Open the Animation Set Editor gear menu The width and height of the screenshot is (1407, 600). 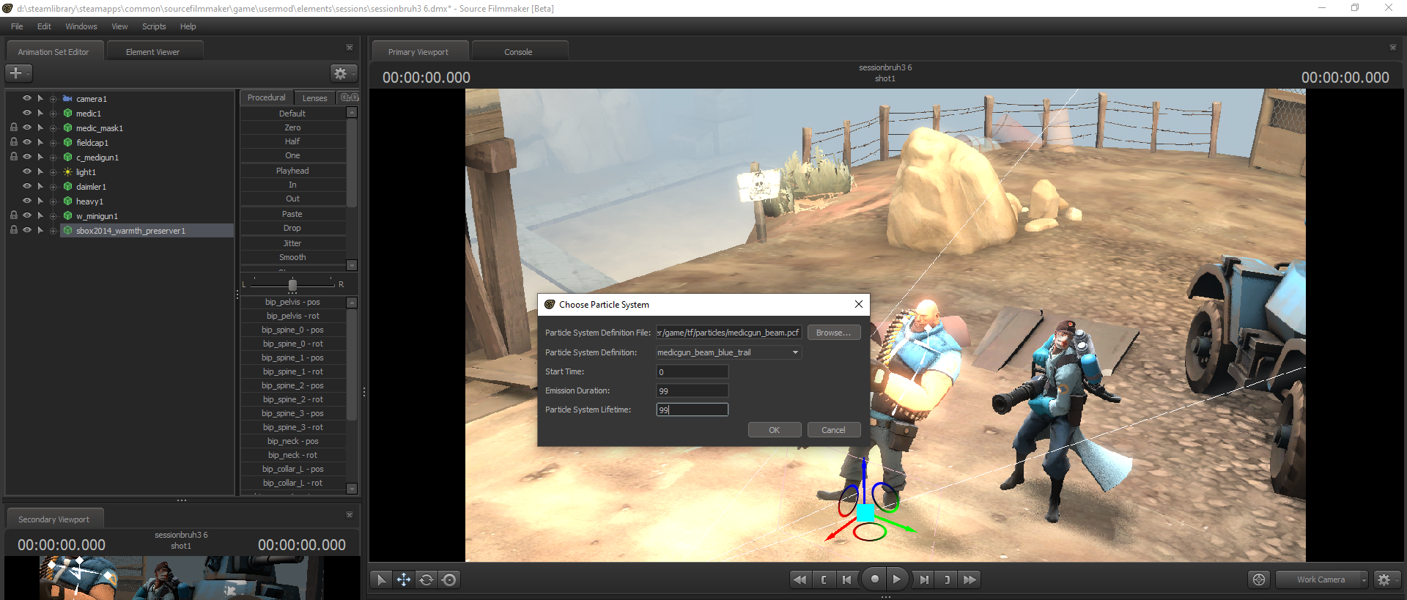pyautogui.click(x=343, y=73)
